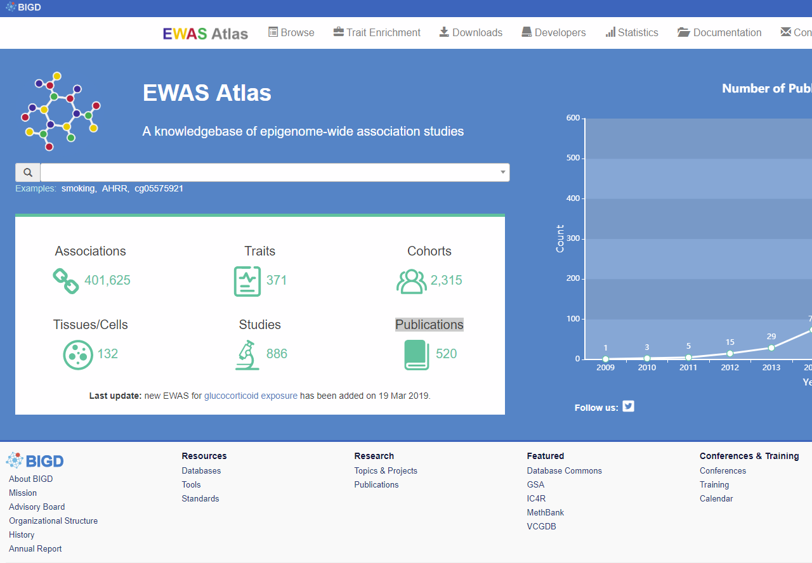Open the EWAS Atlas home logo
Viewport: 812px width, 563px height.
(x=206, y=33)
